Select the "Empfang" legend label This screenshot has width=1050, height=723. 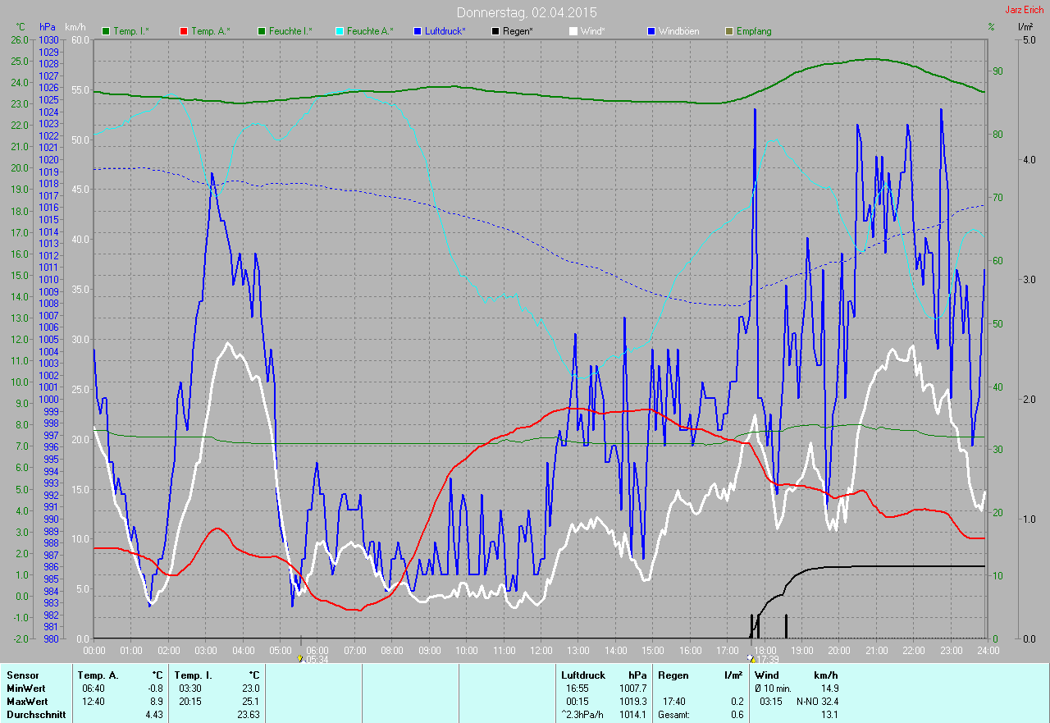click(x=754, y=31)
